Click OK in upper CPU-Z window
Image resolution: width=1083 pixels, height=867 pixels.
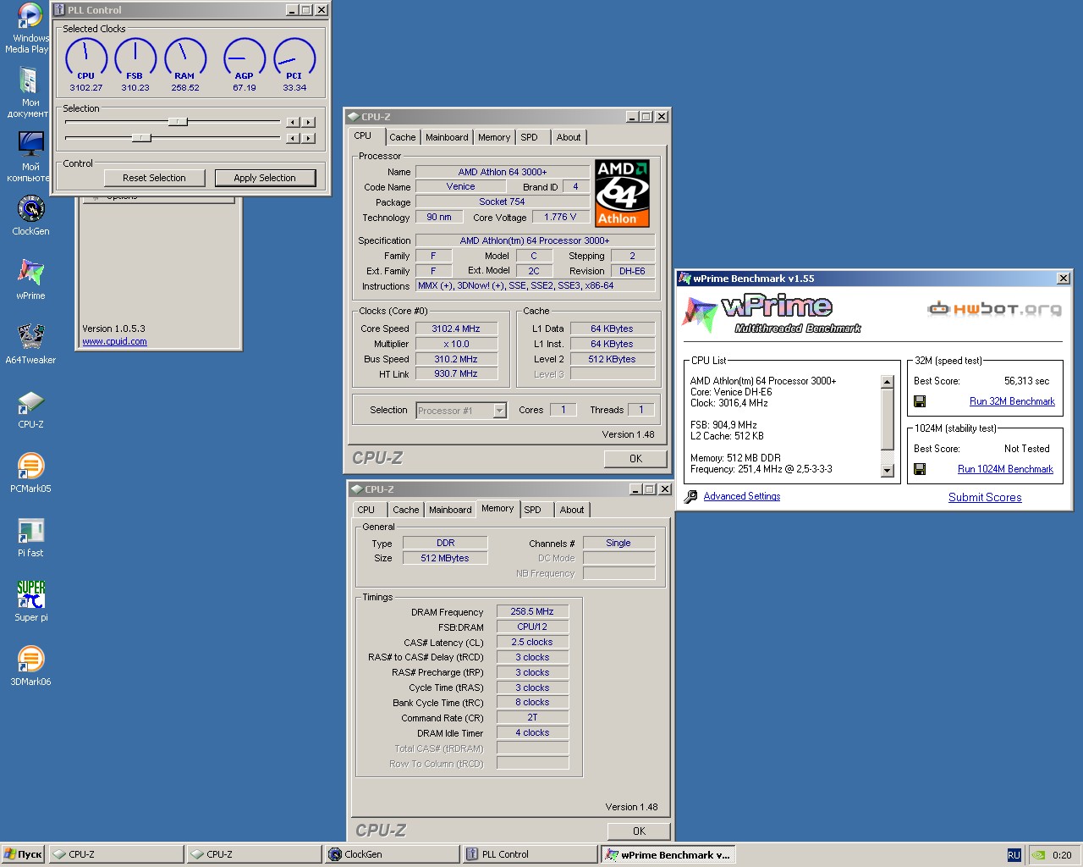(x=636, y=458)
